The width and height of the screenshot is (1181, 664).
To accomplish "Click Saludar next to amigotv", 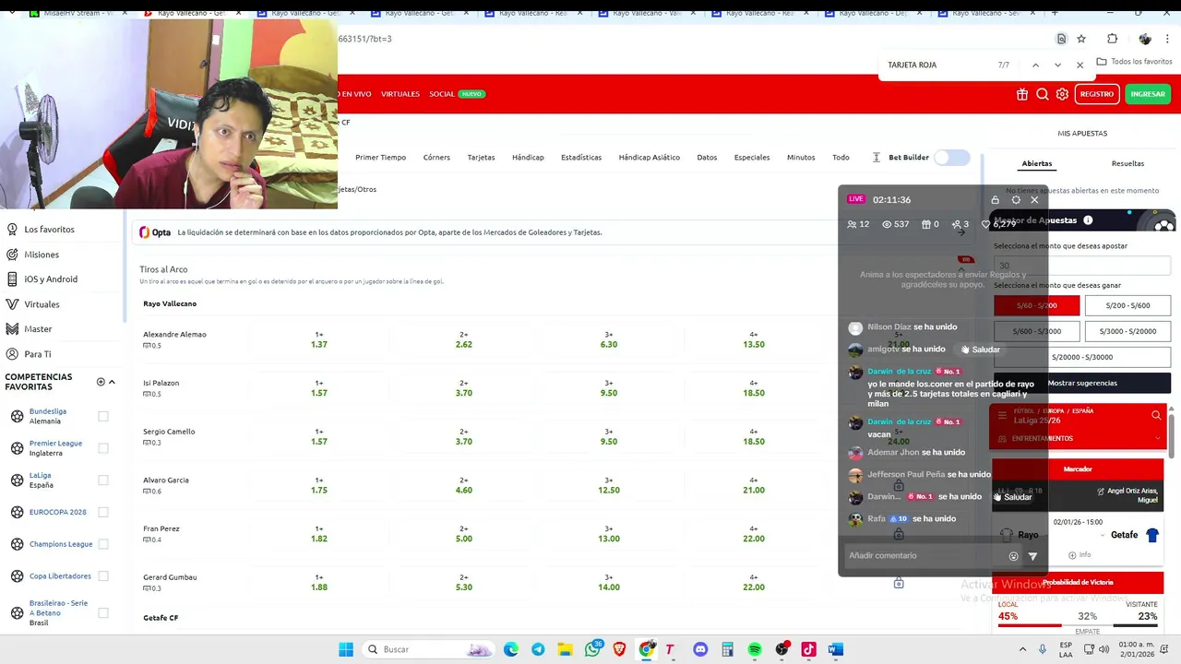I will pos(980,350).
